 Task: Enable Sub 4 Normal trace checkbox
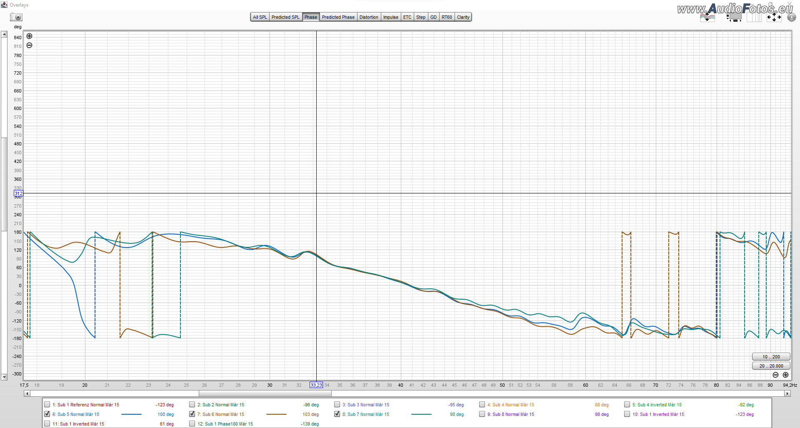[482, 404]
